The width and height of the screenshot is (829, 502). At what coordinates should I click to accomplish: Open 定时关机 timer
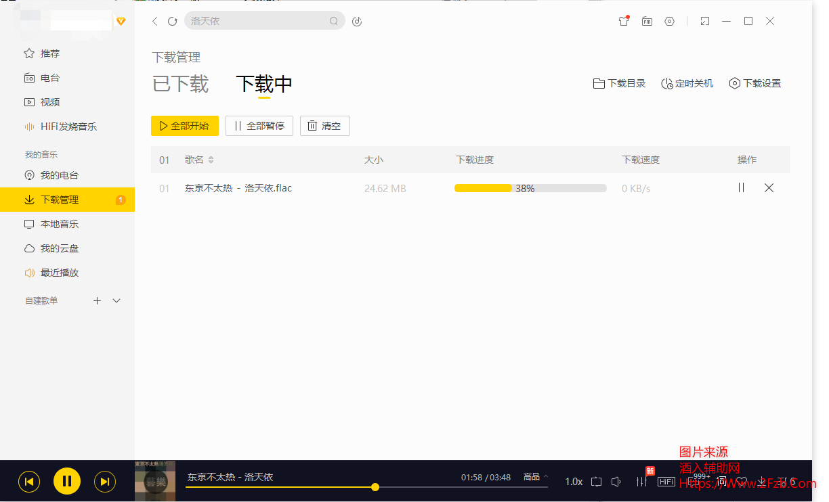point(687,83)
